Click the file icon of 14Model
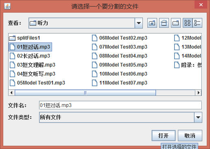The image size is (210, 149). coord(177,56)
